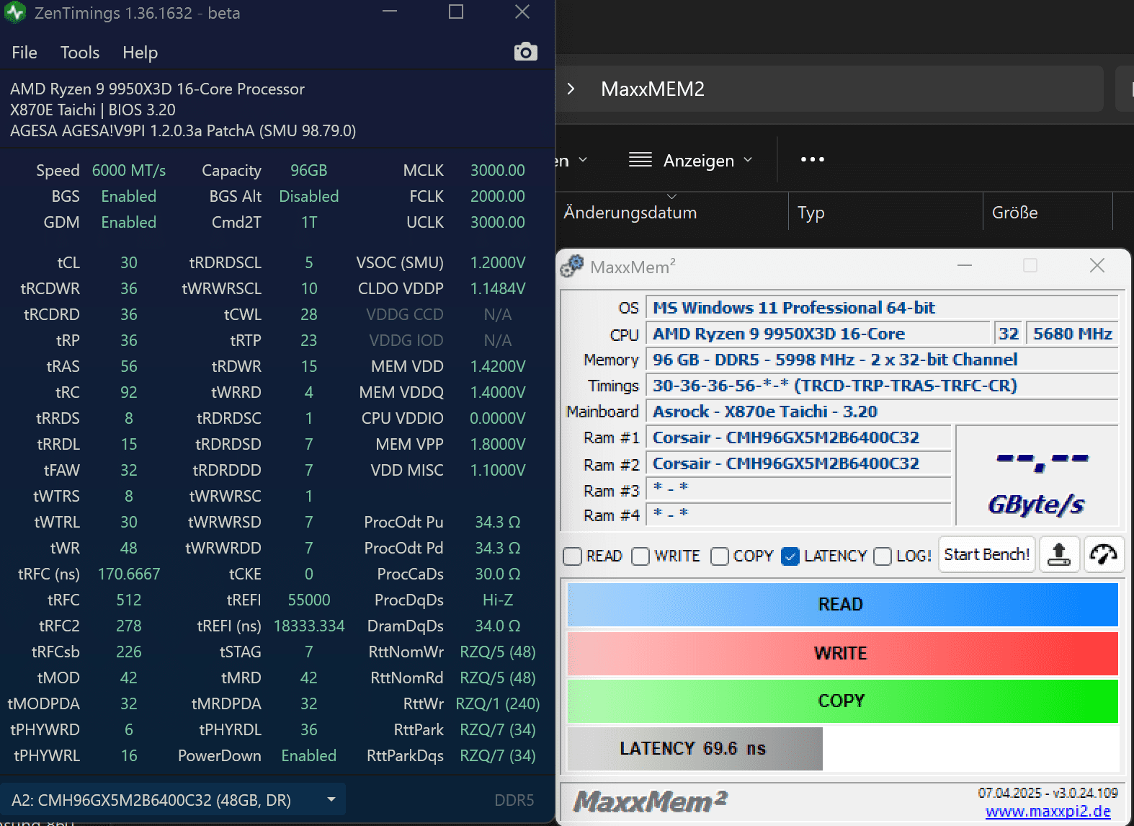
Task: Click the list icon next to Anzeigen
Action: pos(640,159)
